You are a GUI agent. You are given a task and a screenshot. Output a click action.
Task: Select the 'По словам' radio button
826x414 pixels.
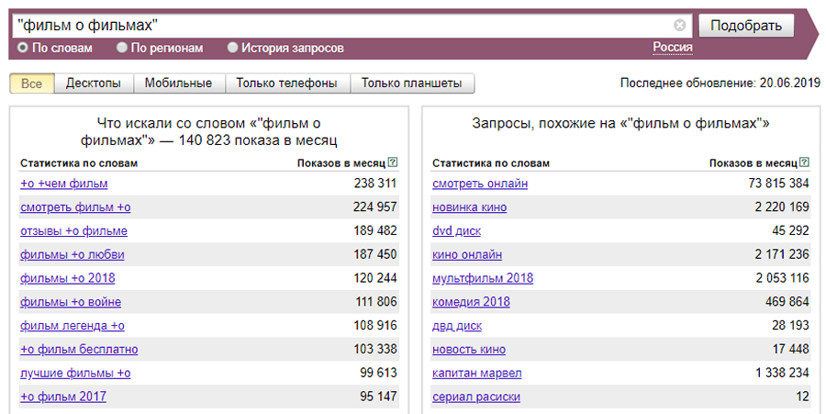click(23, 48)
